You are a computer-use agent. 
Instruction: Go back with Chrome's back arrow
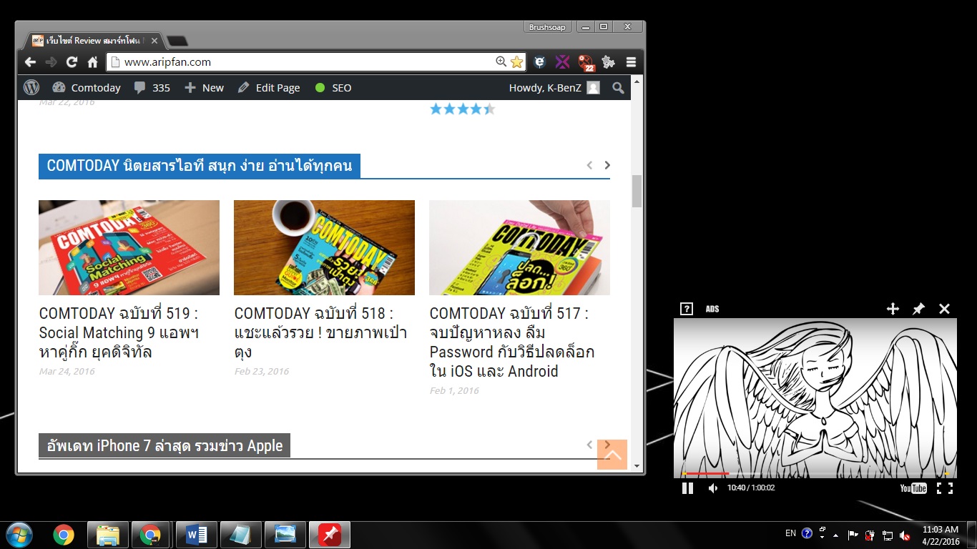(30, 62)
